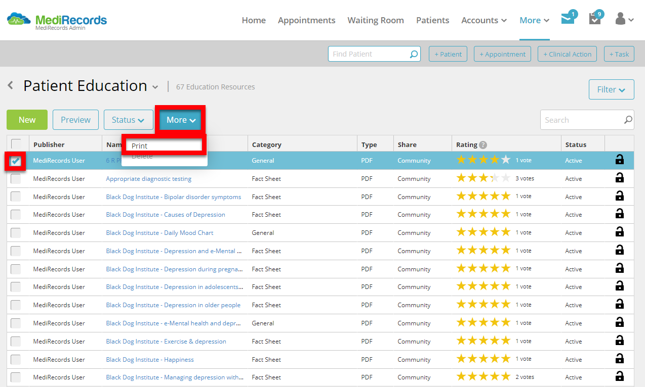645x387 pixels.
Task: Click the lock icon for Daily Mood Chart row
Action: pos(619,232)
